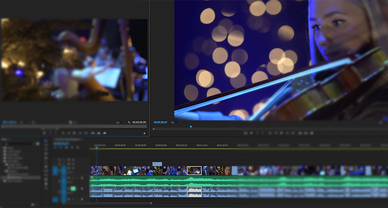The height and width of the screenshot is (208, 388).
Task: Open the Source monitor button editor plus
Action: tap(145, 133)
